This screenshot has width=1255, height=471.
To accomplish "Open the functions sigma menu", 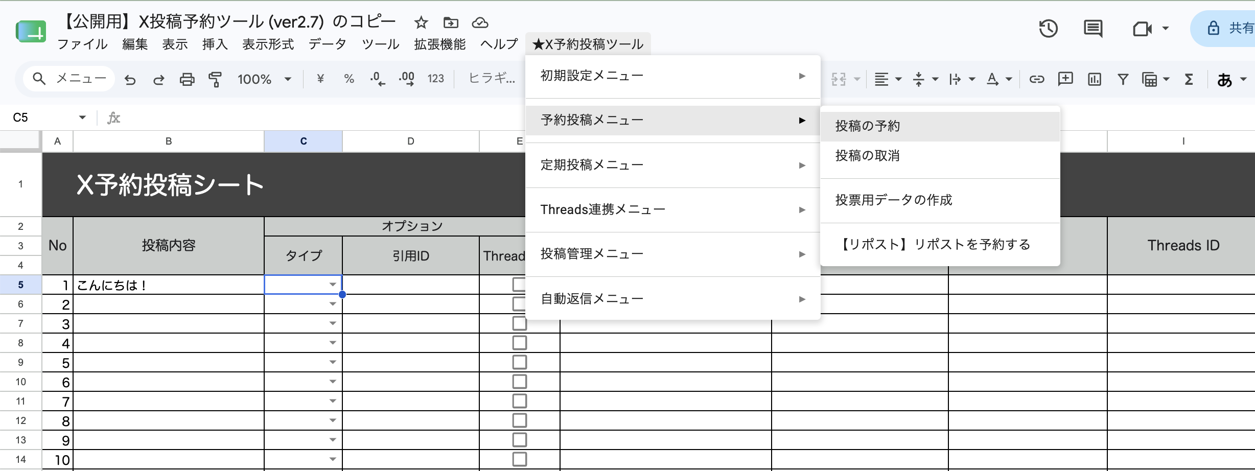I will 1189,79.
